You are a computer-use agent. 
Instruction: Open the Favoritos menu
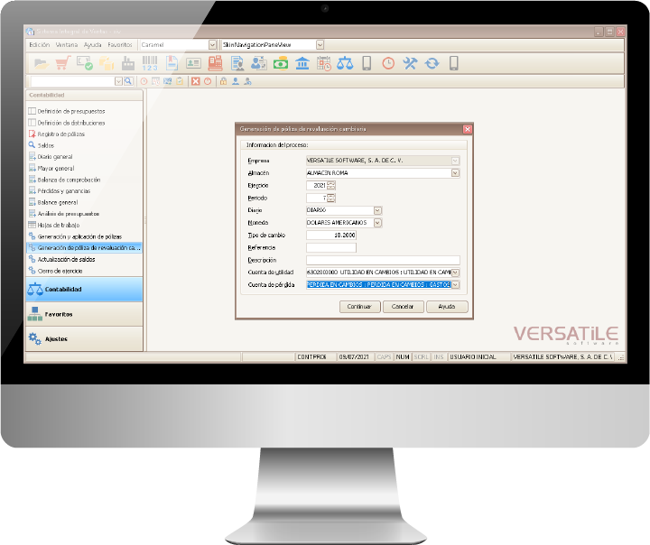point(120,45)
